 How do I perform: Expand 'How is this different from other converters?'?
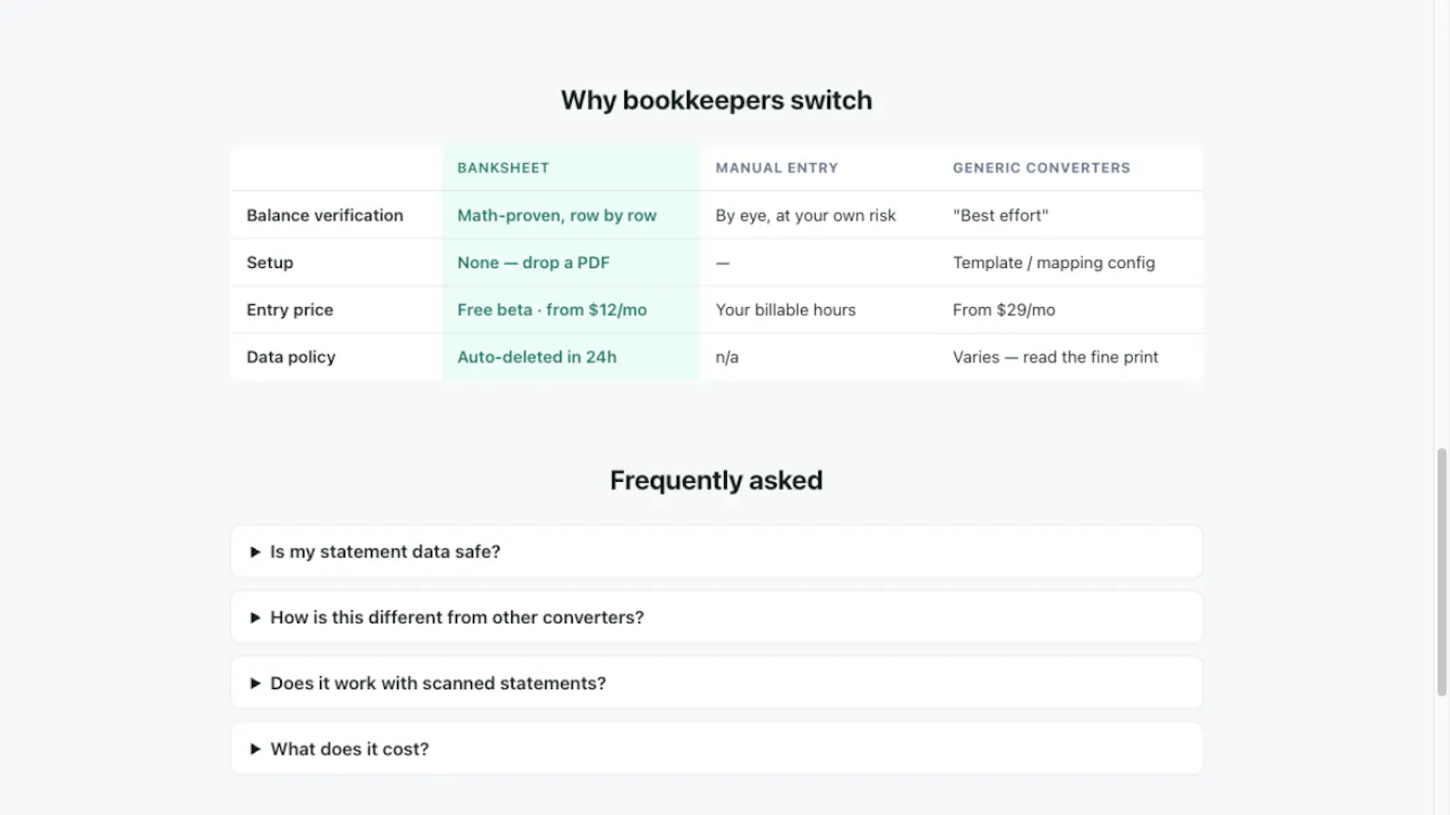pos(716,618)
